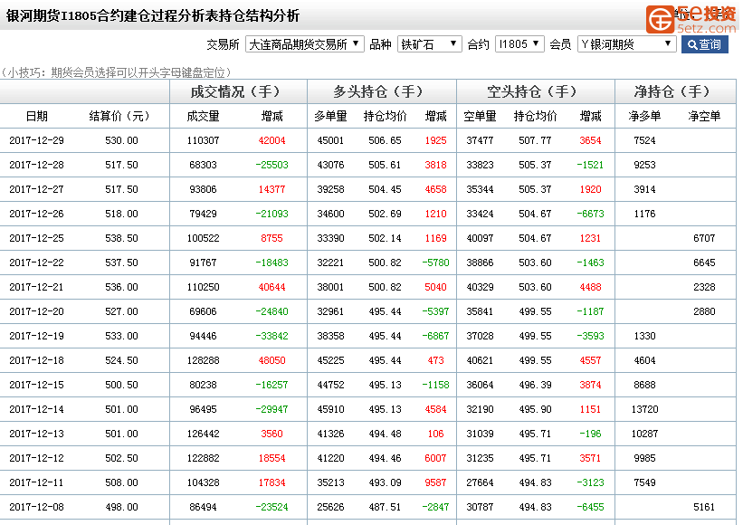Viewport: 743px width, 525px height.
Task: Click the 多单量 column header
Action: pos(330,116)
